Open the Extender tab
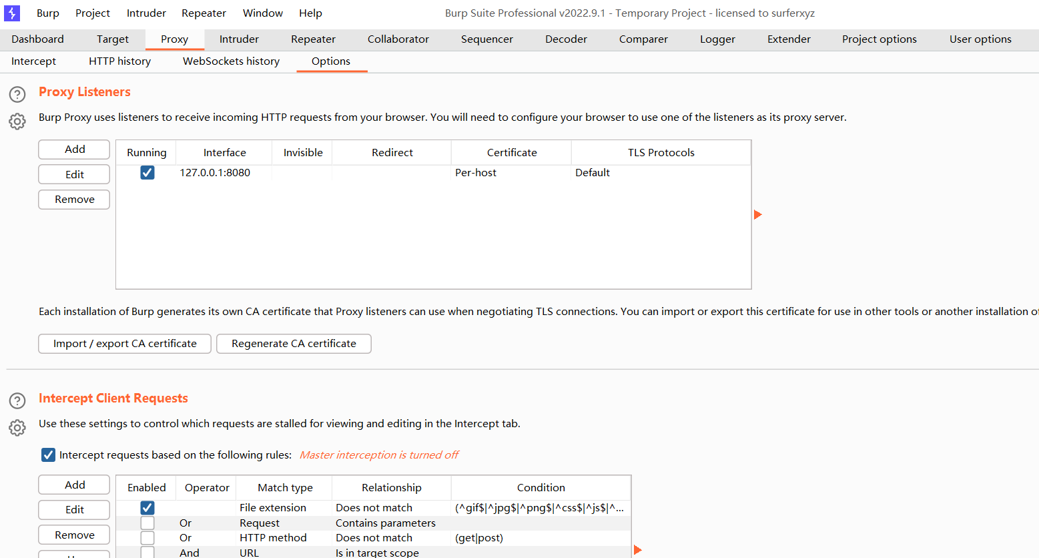Viewport: 1039px width, 558px height. tap(789, 39)
